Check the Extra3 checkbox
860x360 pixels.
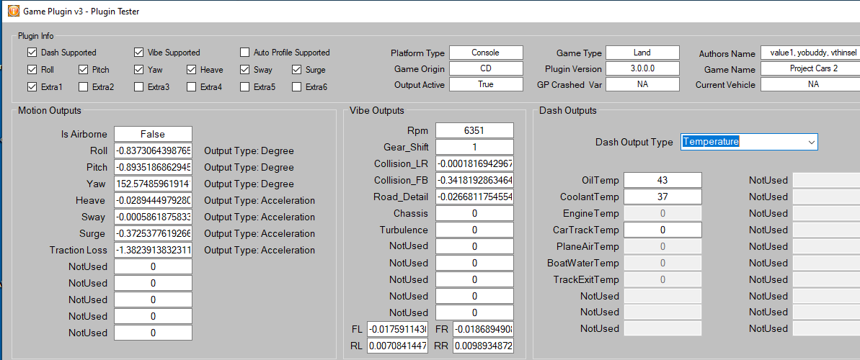(x=138, y=86)
